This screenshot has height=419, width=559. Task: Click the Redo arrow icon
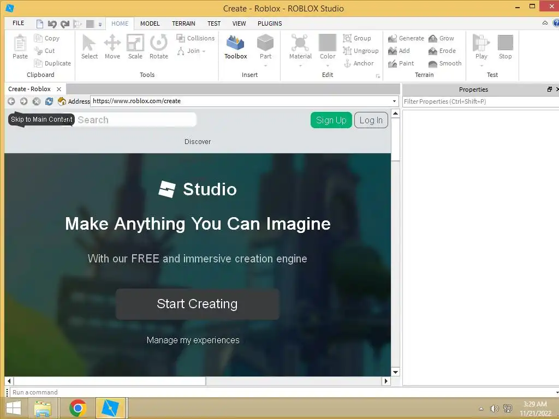coord(65,24)
